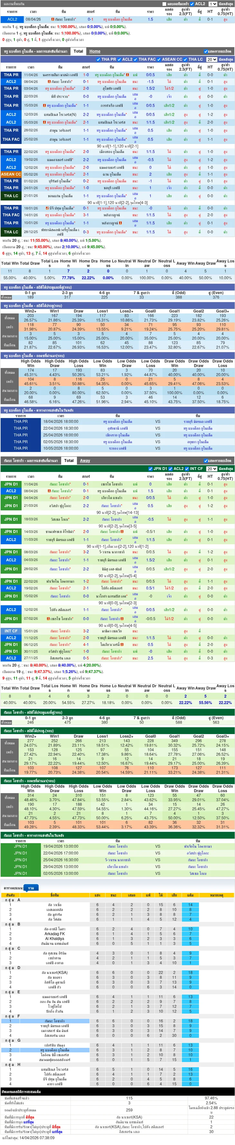Screen dimensions: 235x1145
Task: Click the ASEAN CC league label on 05/02/26
Action: click(11, 174)
